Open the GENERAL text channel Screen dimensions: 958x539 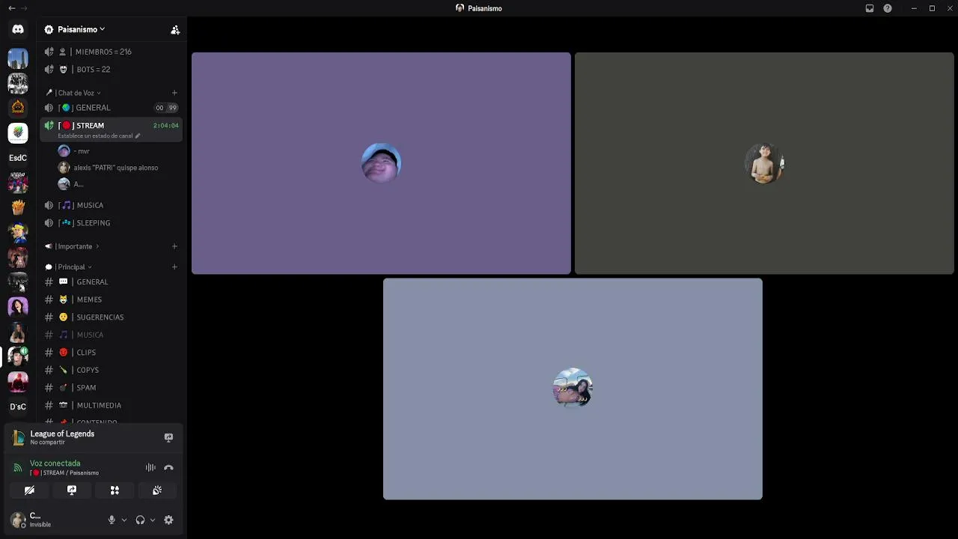(111, 282)
